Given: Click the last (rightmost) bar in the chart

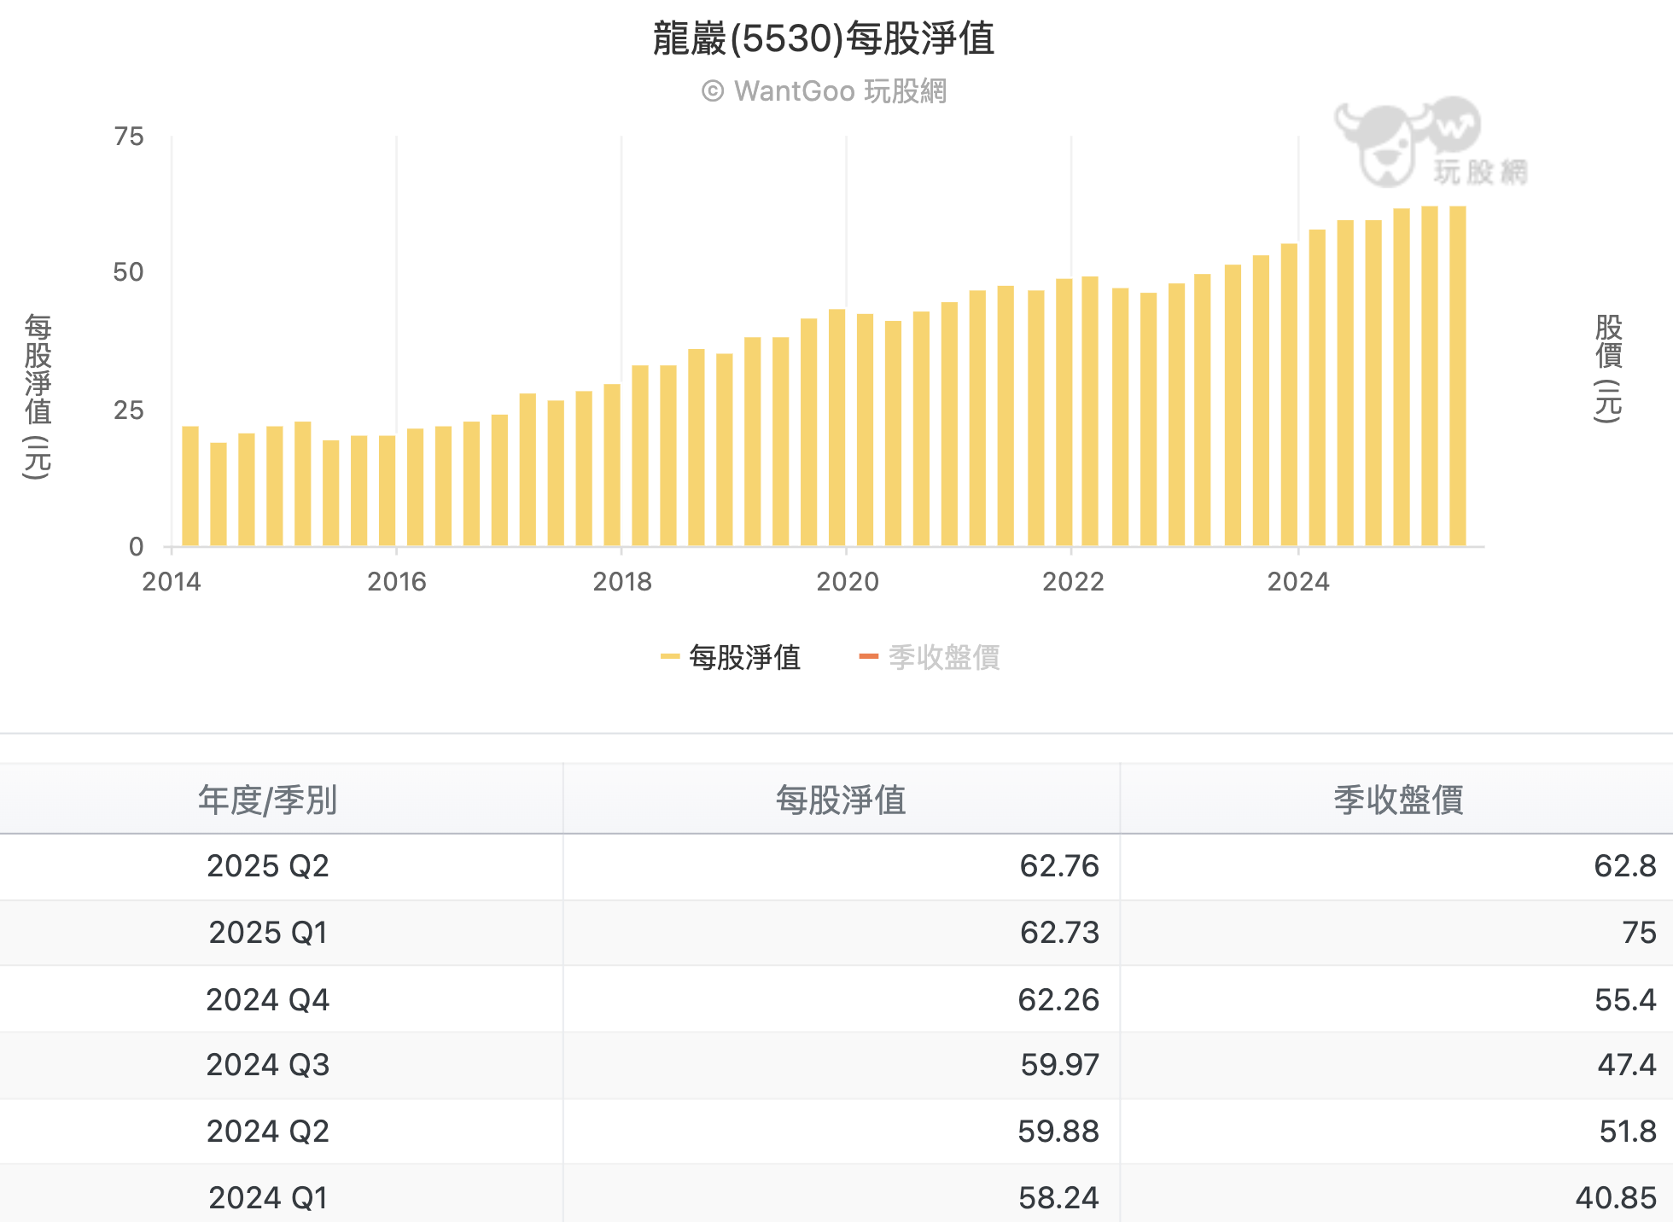Looking at the screenshot, I should pos(1457,375).
